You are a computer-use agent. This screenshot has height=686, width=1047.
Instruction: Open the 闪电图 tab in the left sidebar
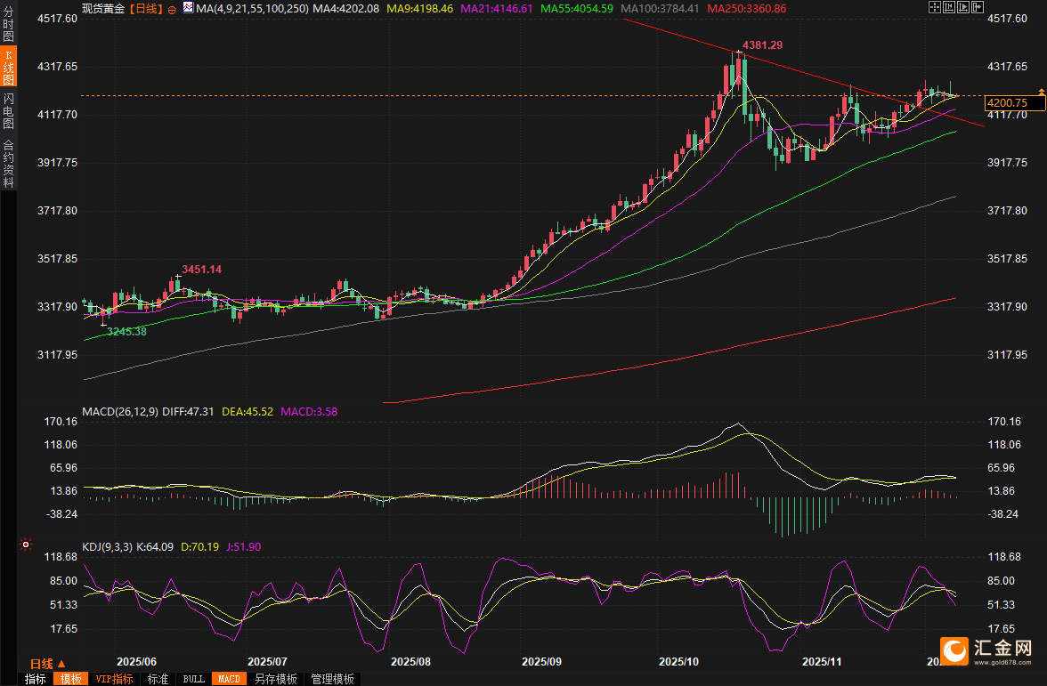8,109
